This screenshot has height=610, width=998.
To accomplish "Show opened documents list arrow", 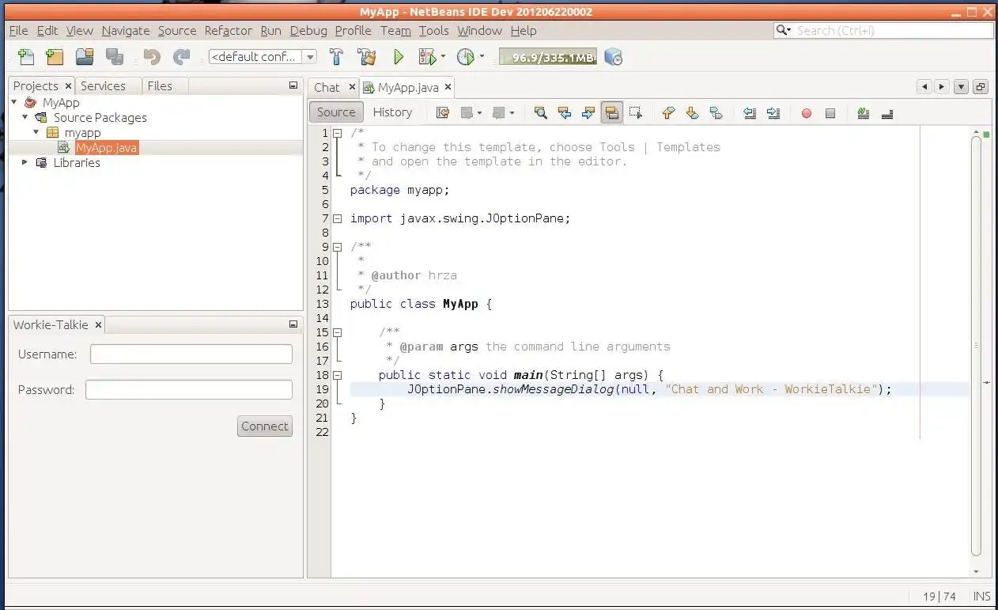I will 961,87.
